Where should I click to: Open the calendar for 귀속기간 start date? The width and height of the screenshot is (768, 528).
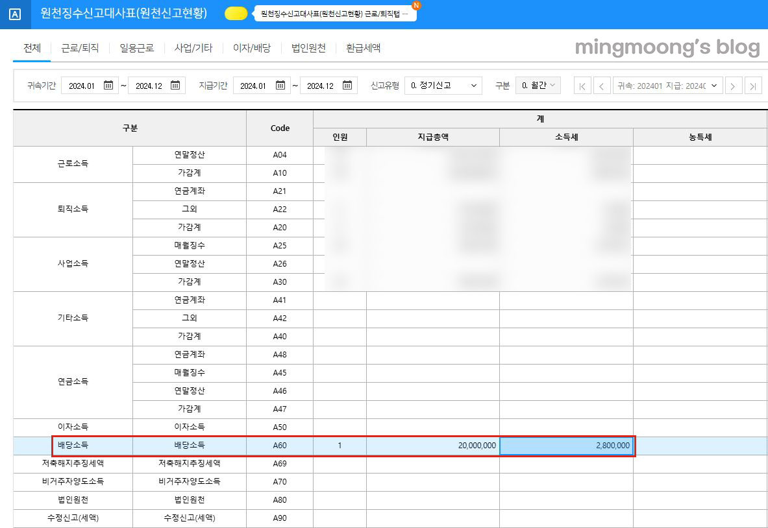(x=108, y=85)
